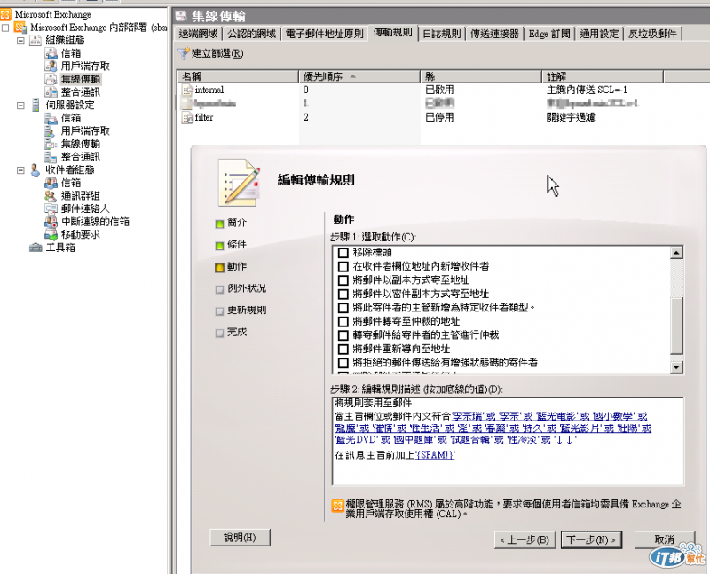Click the internal rule icon
Image resolution: width=710 pixels, height=574 pixels.
coord(187,90)
